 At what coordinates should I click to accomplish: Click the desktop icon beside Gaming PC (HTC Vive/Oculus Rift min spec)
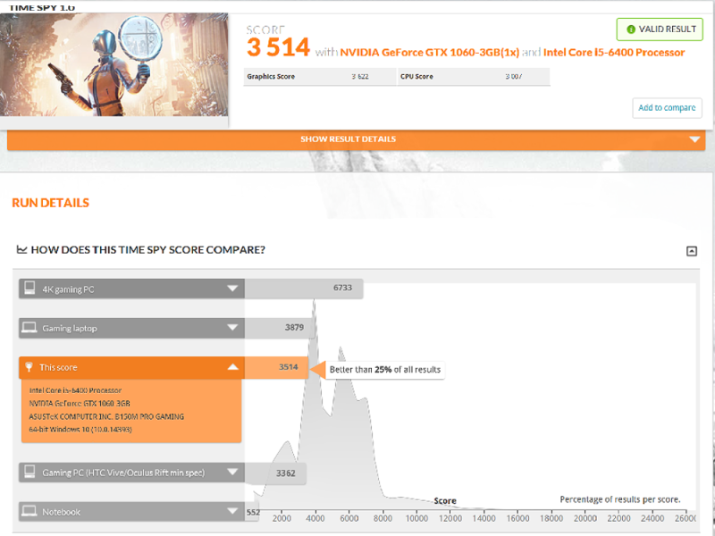[x=29, y=472]
